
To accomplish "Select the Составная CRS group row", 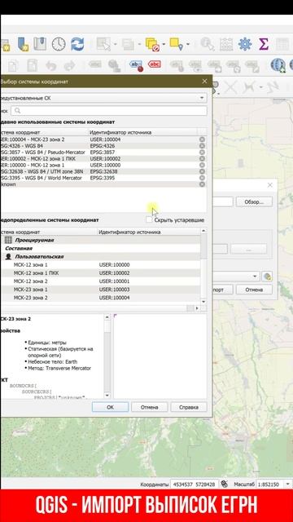I will click(100, 248).
